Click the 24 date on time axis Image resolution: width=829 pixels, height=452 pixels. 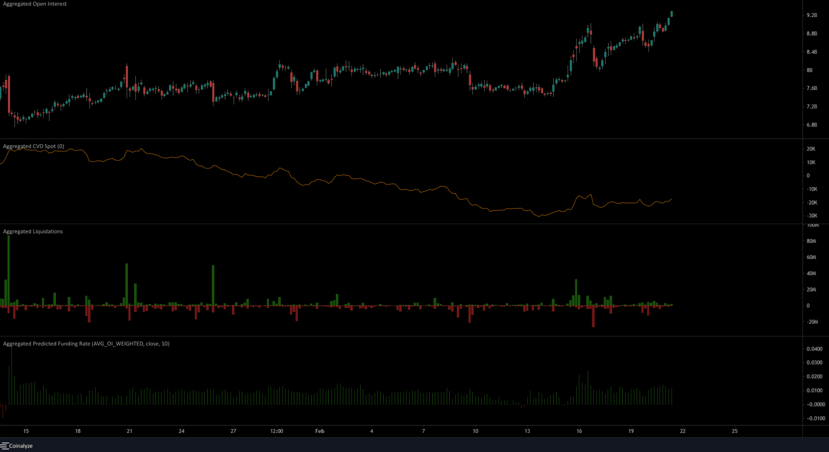click(181, 431)
